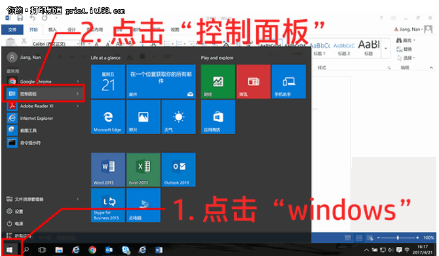Open 控制面板 in the Start menu

coord(43,94)
